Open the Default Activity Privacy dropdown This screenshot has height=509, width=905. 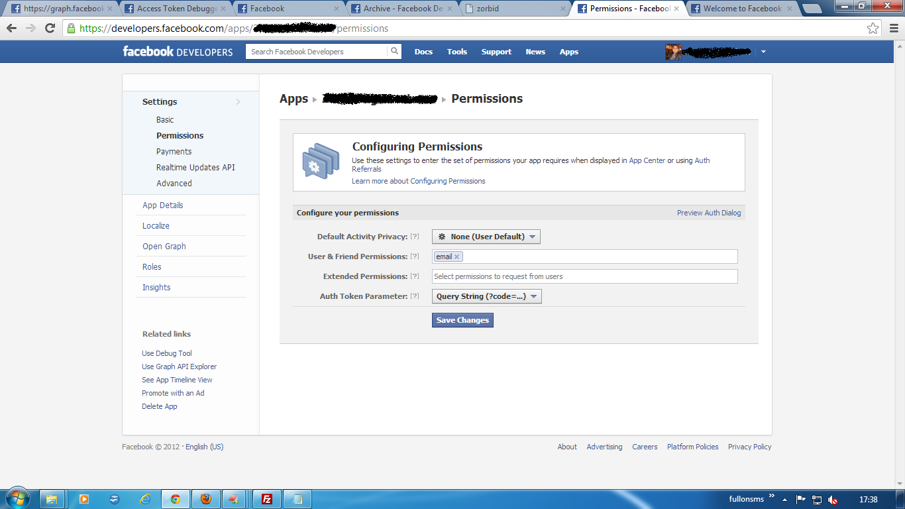[486, 237]
